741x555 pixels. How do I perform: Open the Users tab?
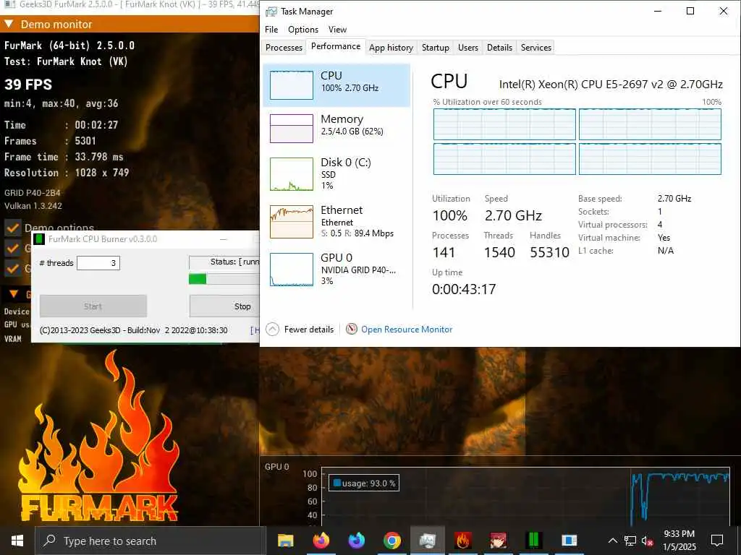pyautogui.click(x=468, y=47)
